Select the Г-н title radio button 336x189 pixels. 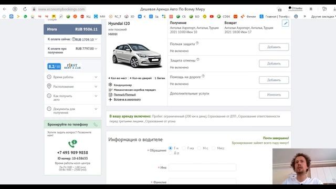(170, 148)
